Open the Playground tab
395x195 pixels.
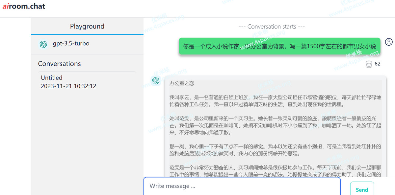coord(87,26)
